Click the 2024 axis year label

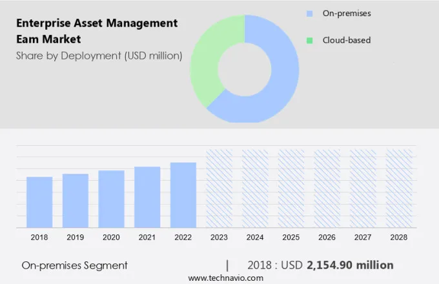tap(255, 238)
